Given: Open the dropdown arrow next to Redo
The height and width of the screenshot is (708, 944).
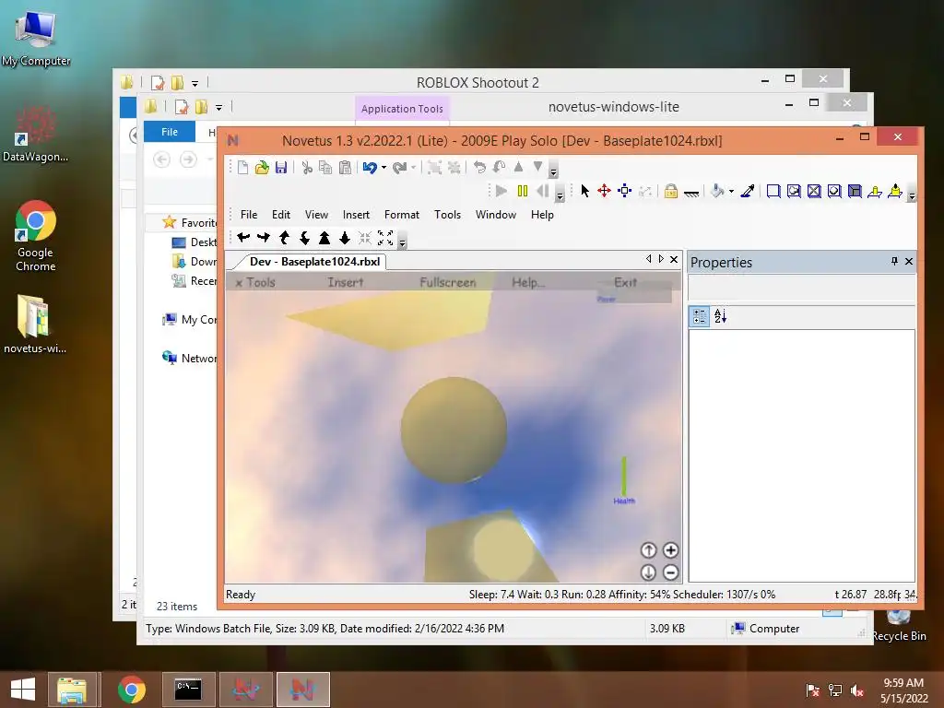Looking at the screenshot, I should (413, 168).
